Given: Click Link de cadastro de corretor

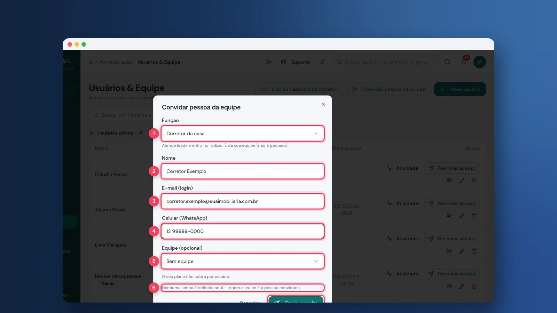Looking at the screenshot, I should (299, 89).
